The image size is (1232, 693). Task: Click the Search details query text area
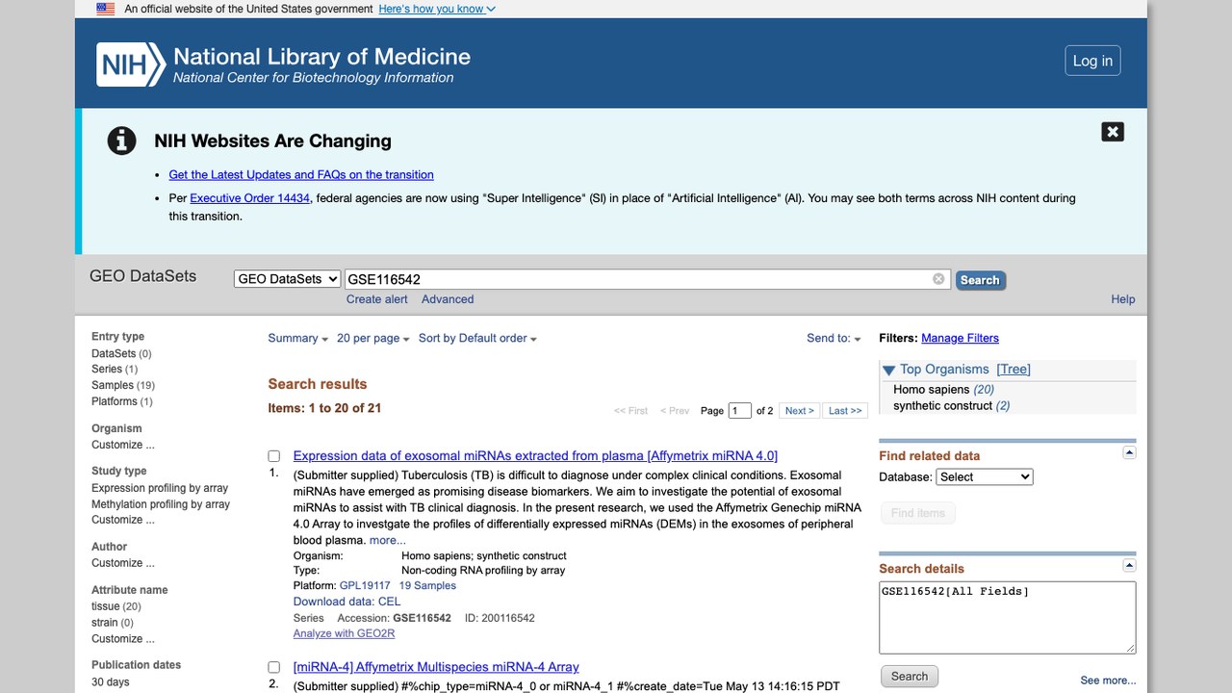1008,618
